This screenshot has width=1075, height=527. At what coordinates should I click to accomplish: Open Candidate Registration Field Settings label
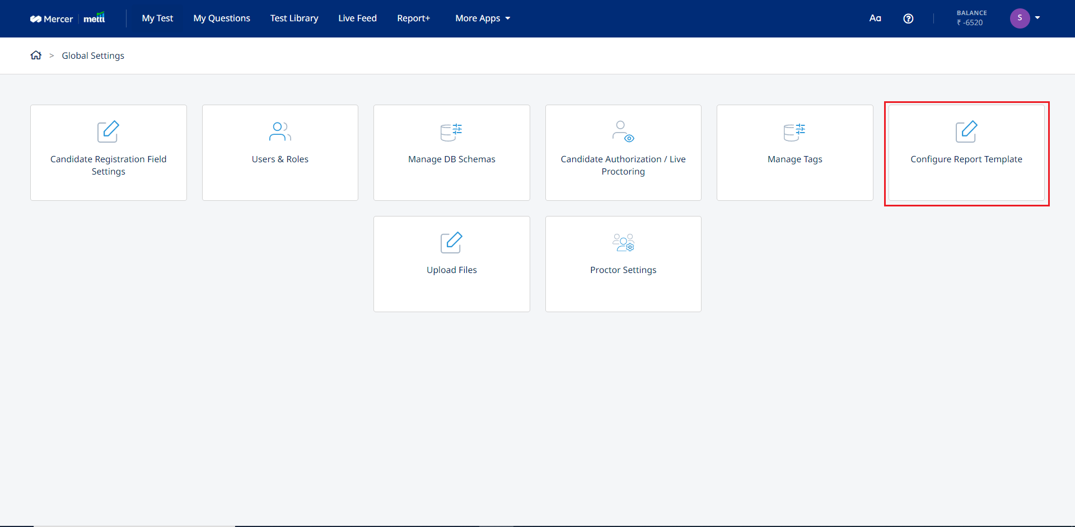tap(109, 165)
